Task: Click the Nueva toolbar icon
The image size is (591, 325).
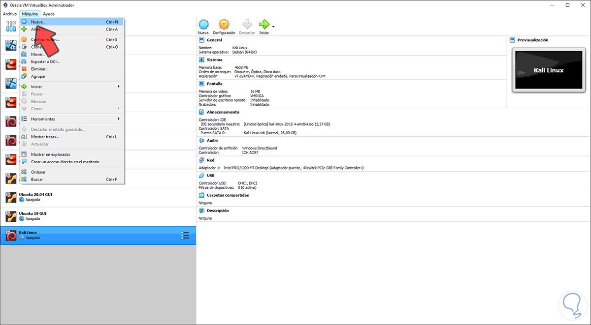Action: pyautogui.click(x=203, y=24)
